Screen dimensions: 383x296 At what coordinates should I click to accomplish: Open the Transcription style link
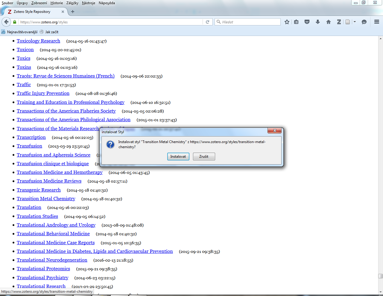tap(31, 137)
